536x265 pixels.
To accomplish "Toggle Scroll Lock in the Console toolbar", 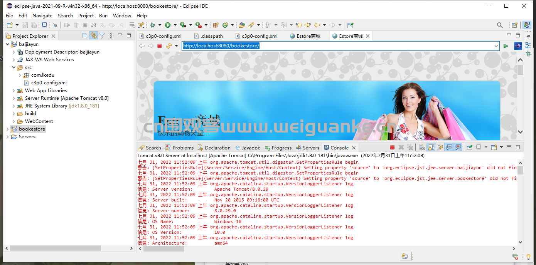I will coord(431,148).
